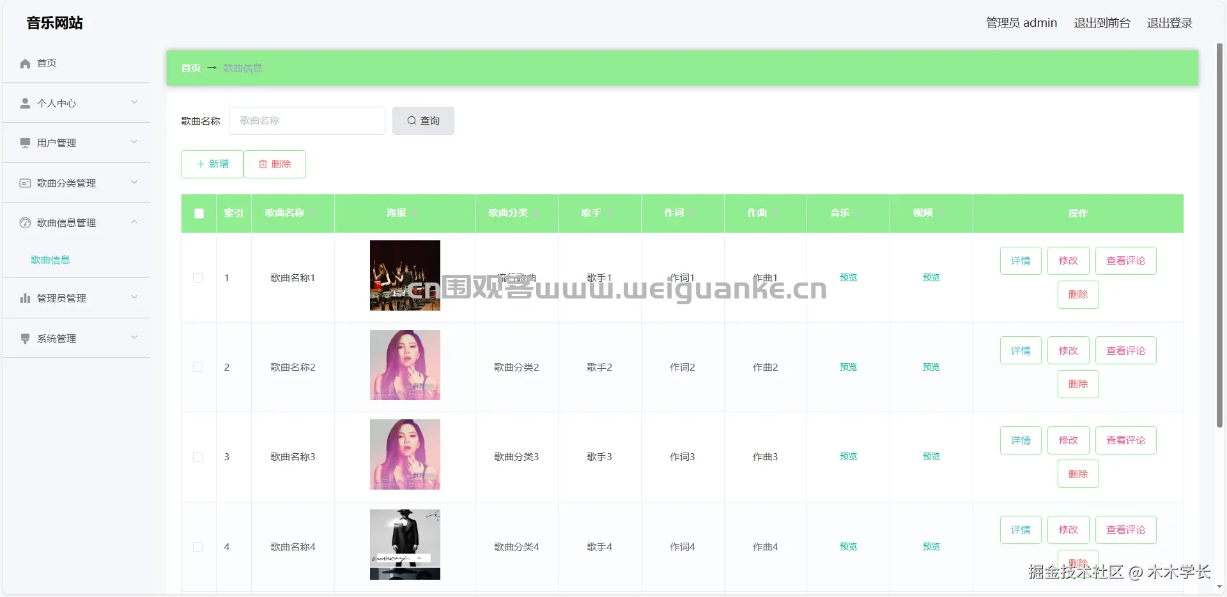The width and height of the screenshot is (1227, 597).
Task: Open 详情 for 歌曲名称3
Action: [x=1021, y=440]
